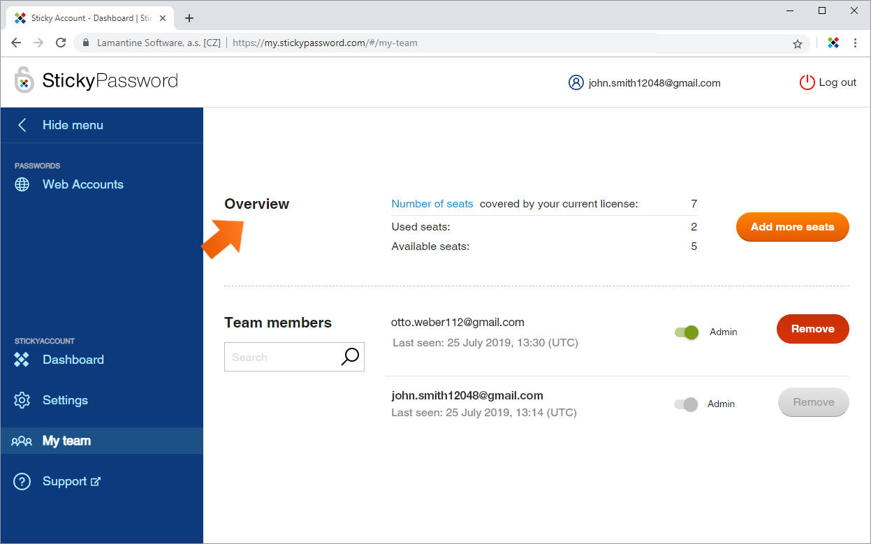Image resolution: width=871 pixels, height=544 pixels.
Task: Click the Lamantine Software, a.s. [CZ] certificate label
Action: tap(159, 43)
